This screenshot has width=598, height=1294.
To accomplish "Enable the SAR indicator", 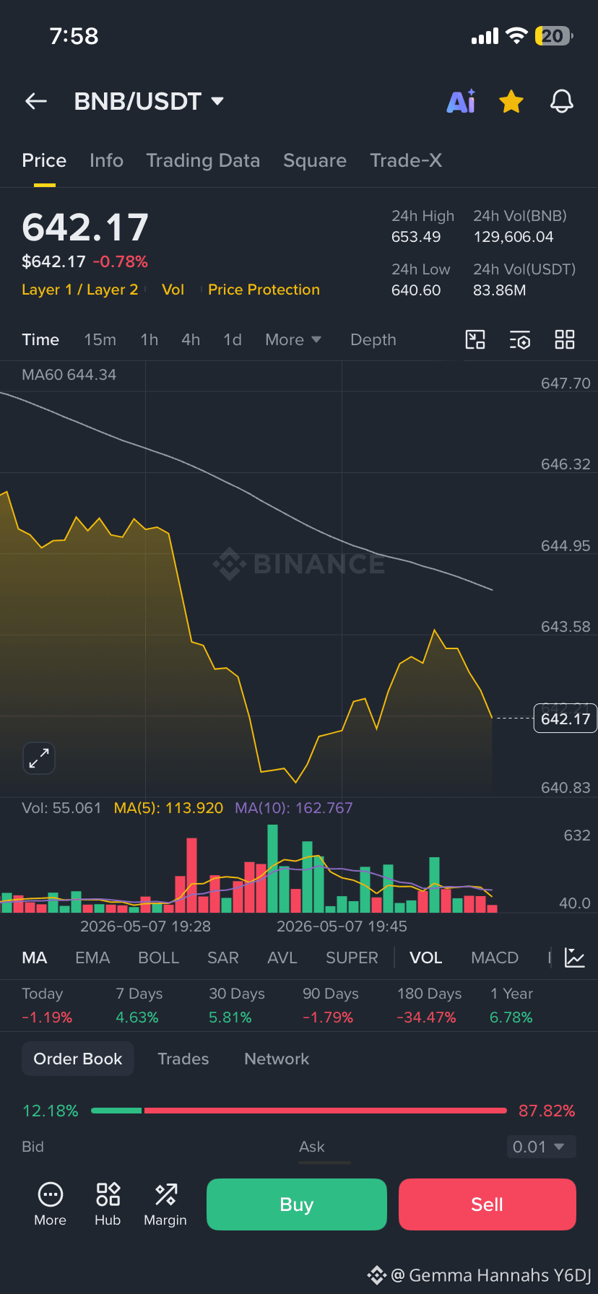I will [x=222, y=958].
